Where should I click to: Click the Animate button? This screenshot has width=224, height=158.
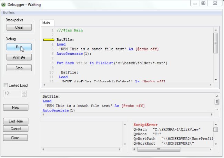(19, 57)
